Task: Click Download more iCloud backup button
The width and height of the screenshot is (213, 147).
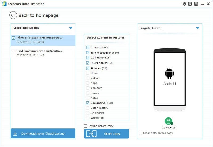Action: click(43, 133)
